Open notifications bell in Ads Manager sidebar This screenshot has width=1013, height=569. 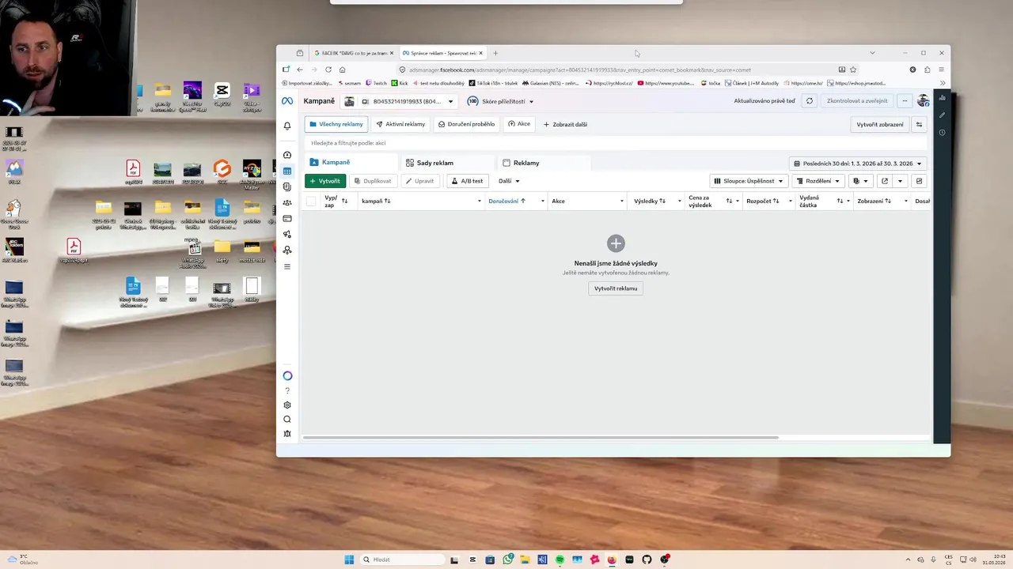click(287, 126)
